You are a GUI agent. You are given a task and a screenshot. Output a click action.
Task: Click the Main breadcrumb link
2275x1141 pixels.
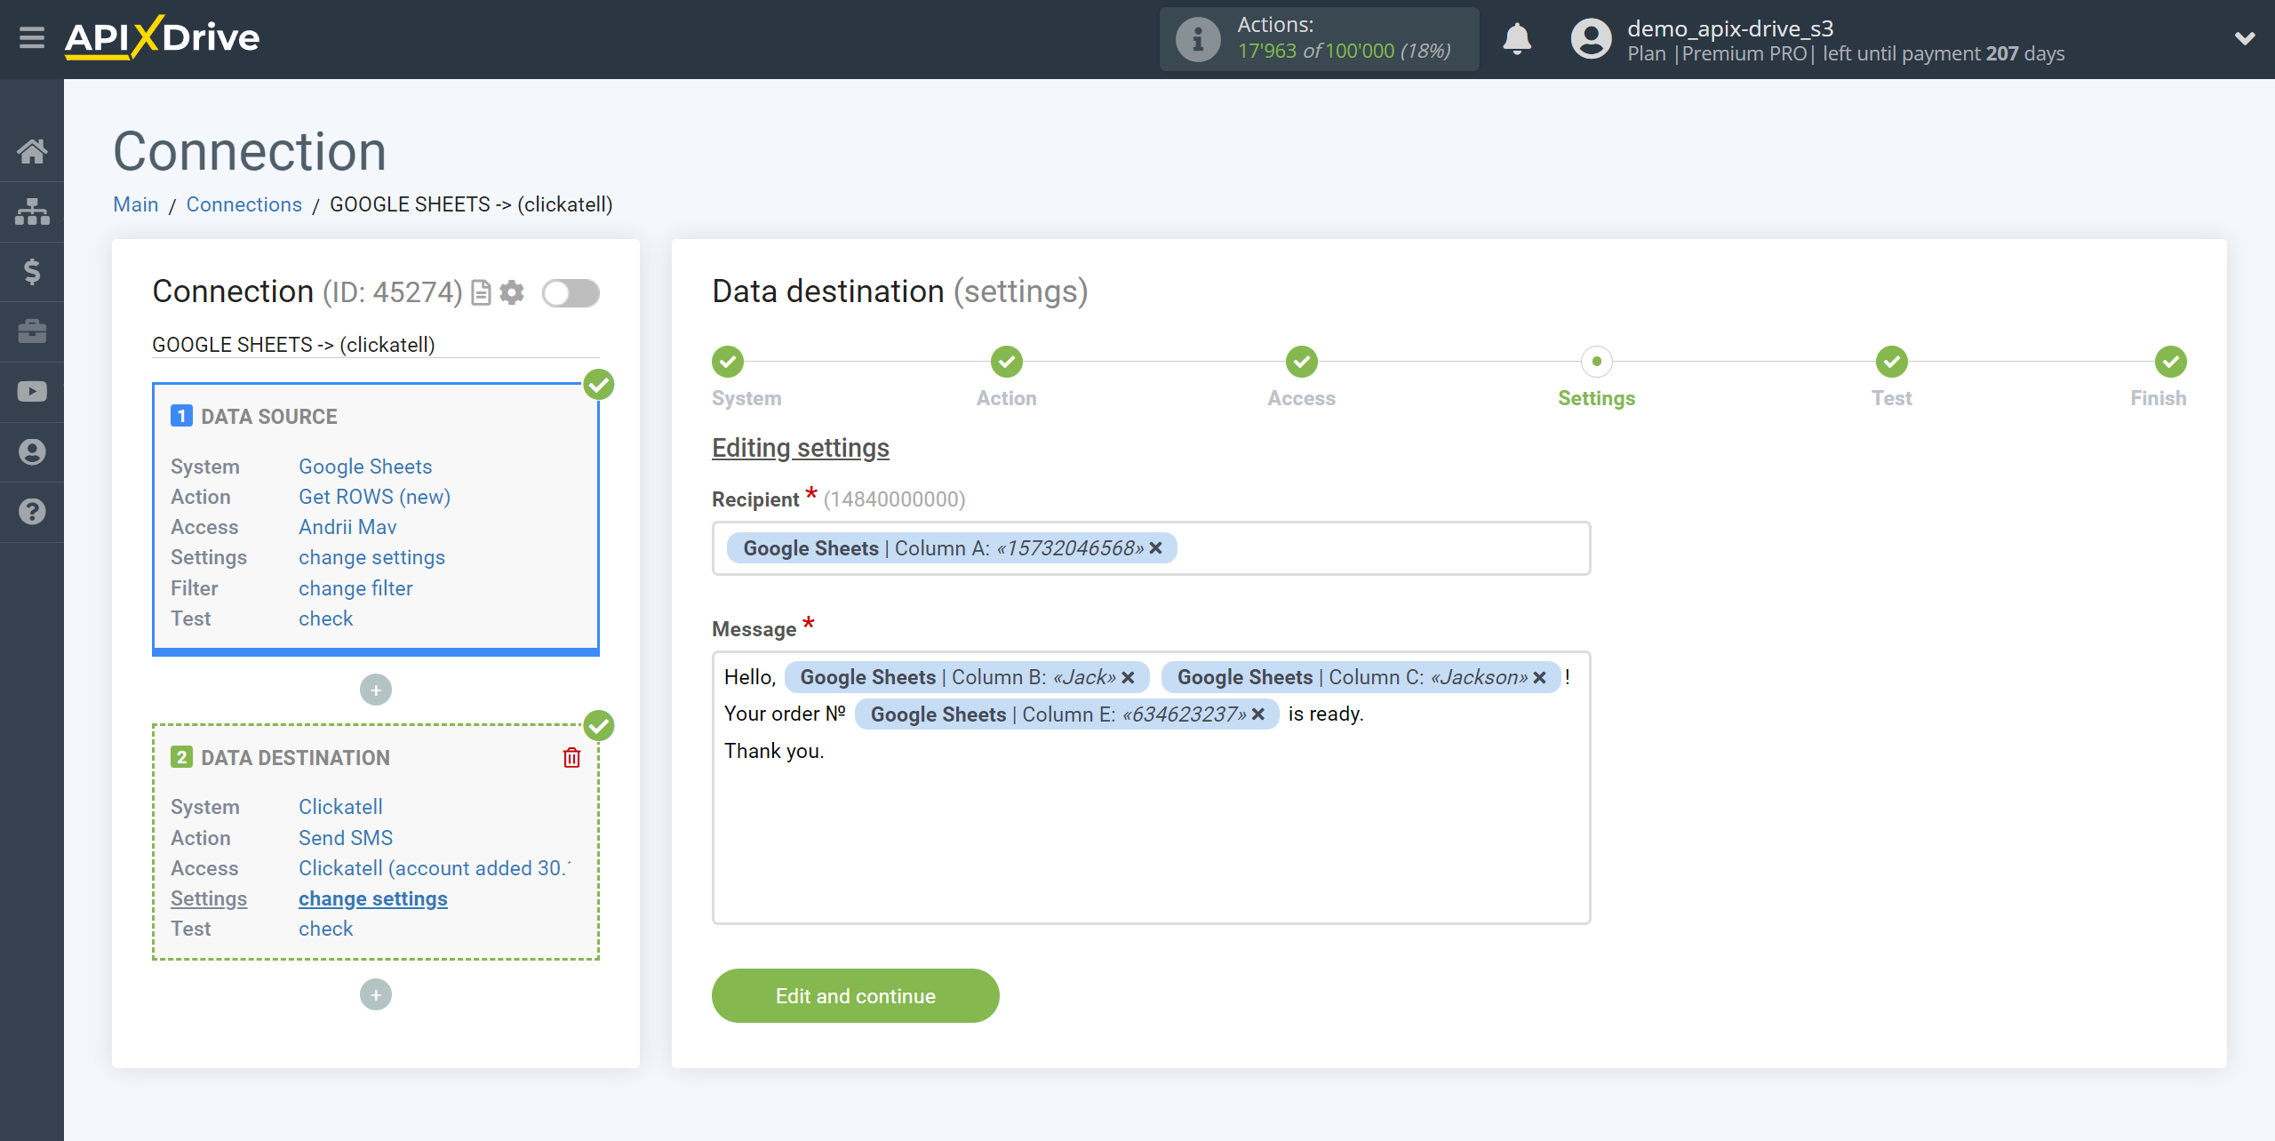[x=134, y=203]
